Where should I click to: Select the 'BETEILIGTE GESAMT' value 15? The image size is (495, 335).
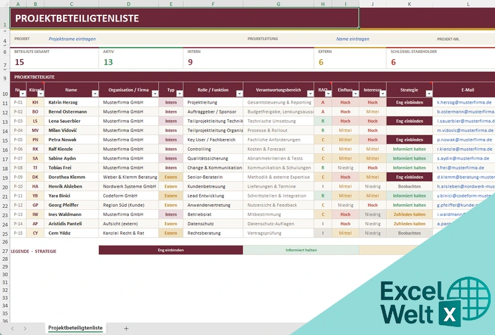[x=20, y=62]
